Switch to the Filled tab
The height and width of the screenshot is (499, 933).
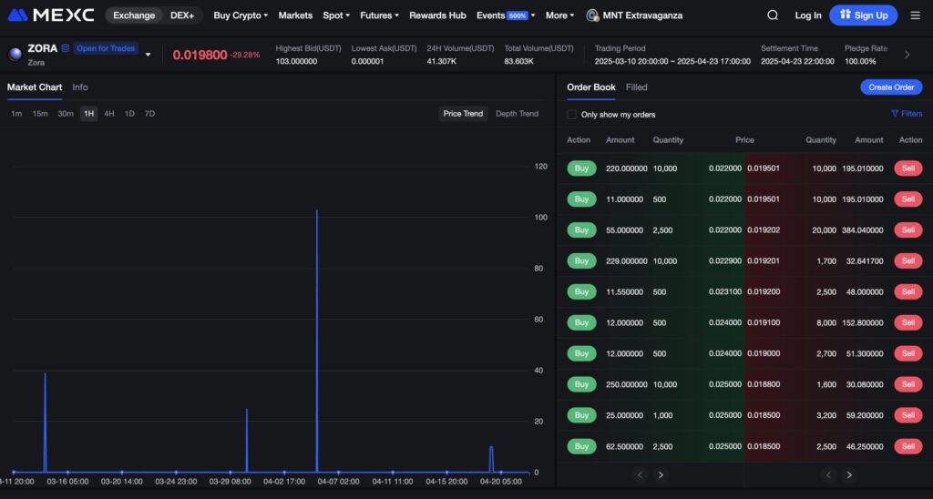tap(636, 87)
